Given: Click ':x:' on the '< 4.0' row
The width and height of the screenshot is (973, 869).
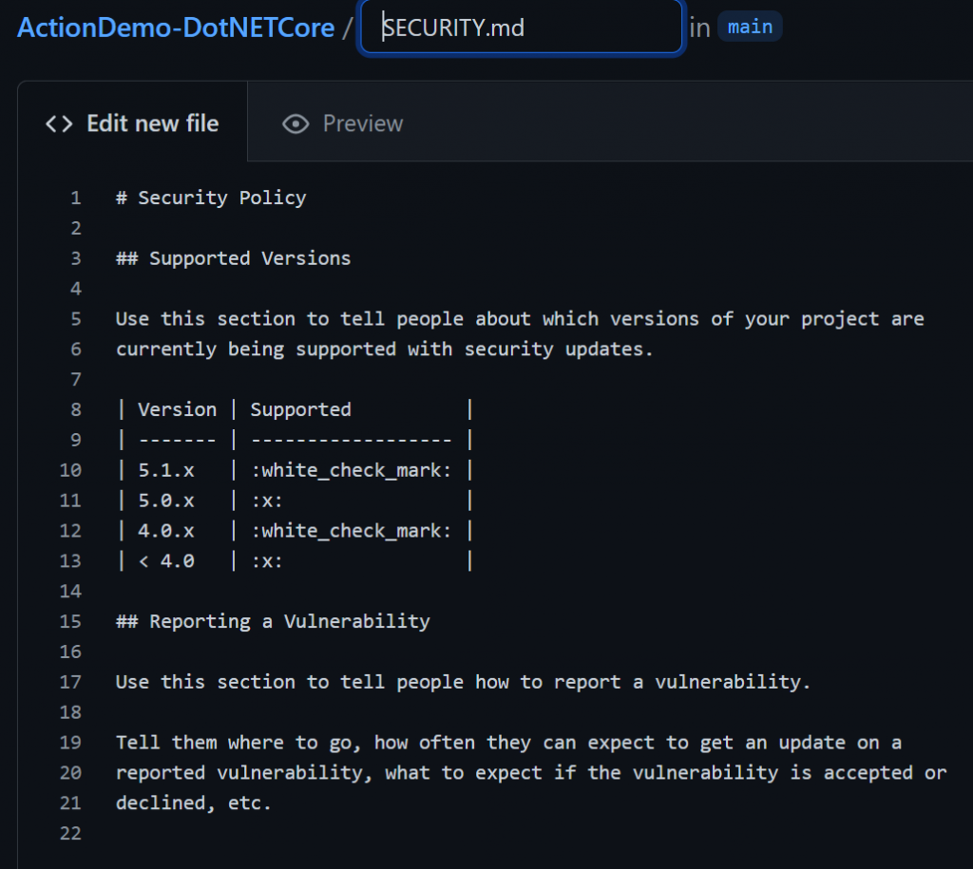Looking at the screenshot, I should (x=267, y=561).
